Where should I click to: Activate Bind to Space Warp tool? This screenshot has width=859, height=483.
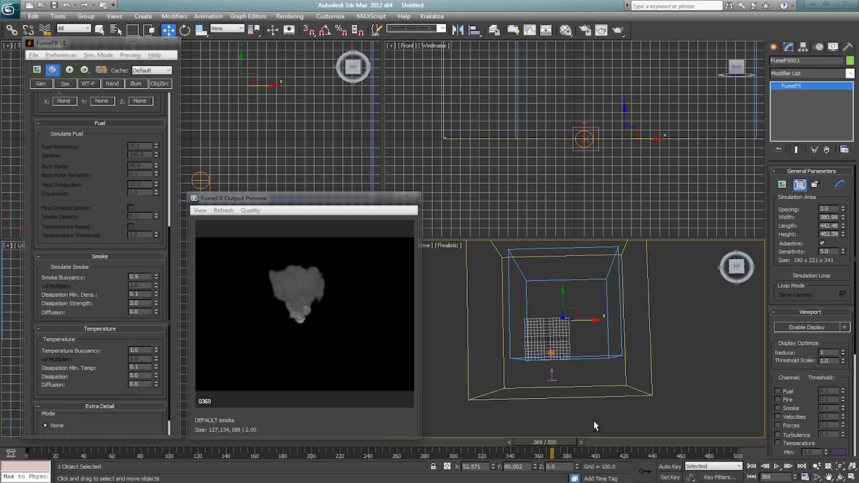45,30
